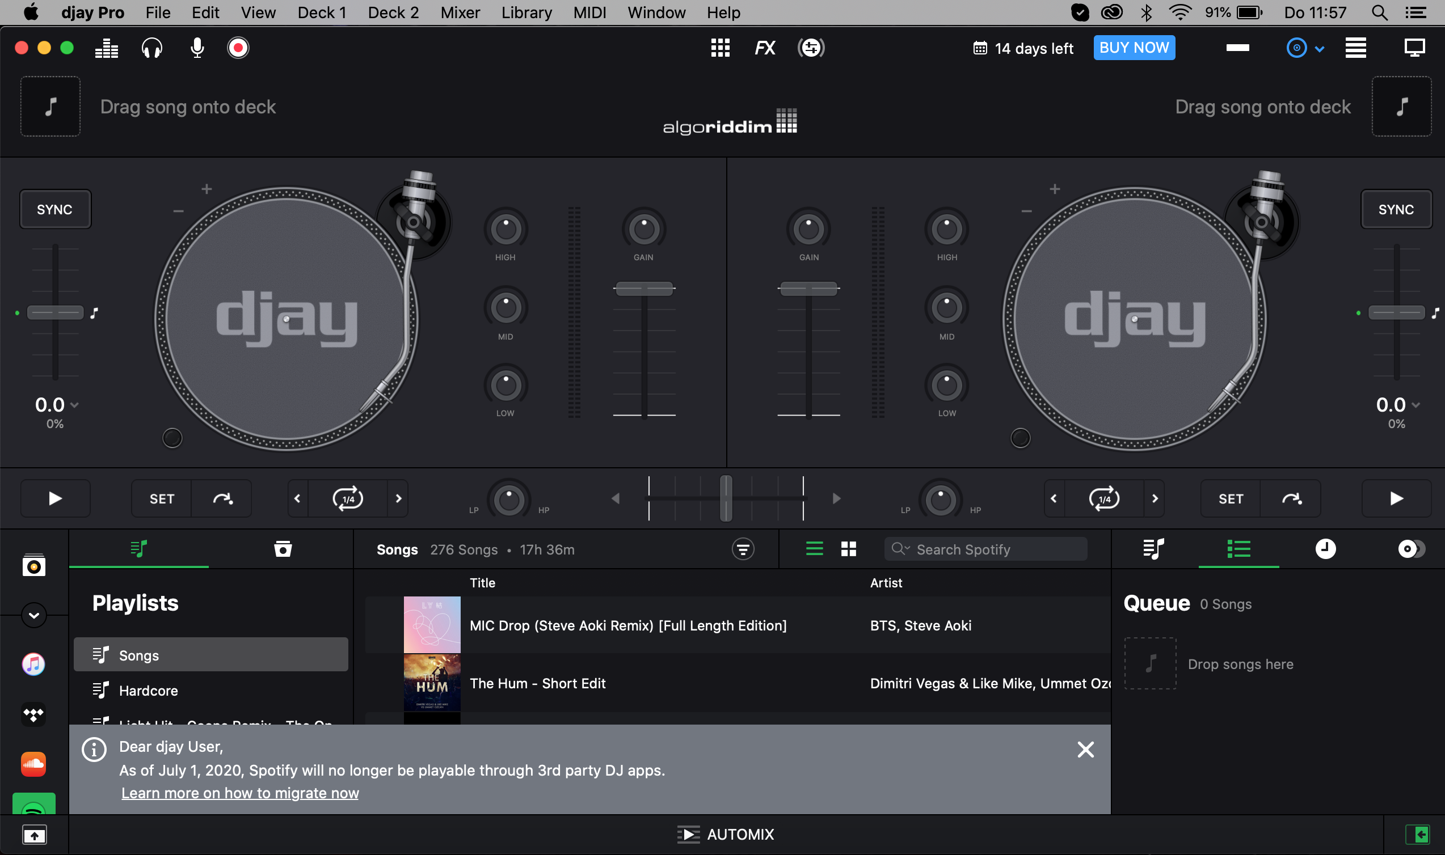Screen dimensions: 1445x855
Task: Open the Mixer menu in menu bar
Action: (460, 12)
